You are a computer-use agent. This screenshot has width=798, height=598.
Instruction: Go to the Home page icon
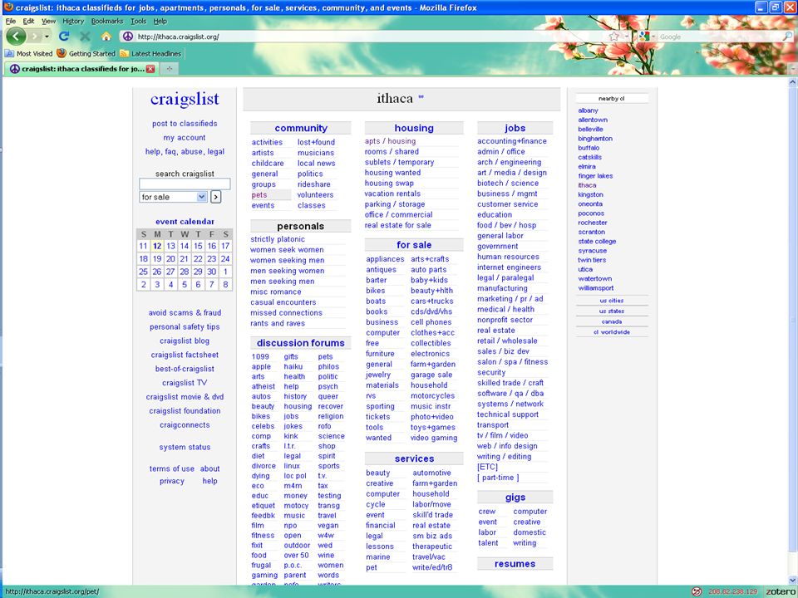click(106, 36)
